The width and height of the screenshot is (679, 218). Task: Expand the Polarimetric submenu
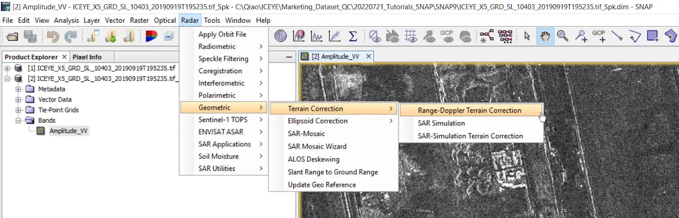tap(224, 95)
